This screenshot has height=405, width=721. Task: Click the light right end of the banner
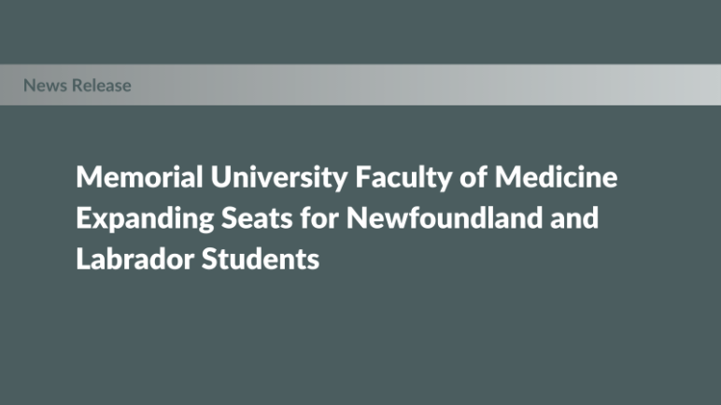point(690,85)
